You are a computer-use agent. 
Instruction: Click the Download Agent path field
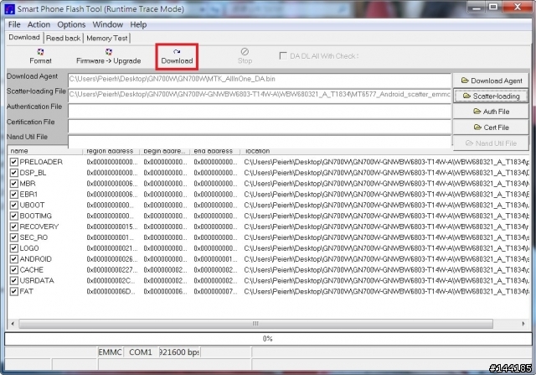260,81
